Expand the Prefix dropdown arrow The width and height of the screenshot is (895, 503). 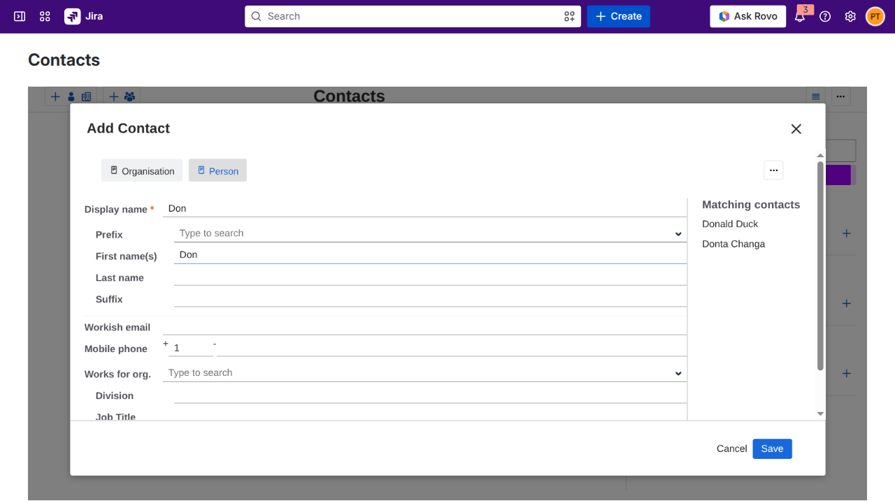[x=678, y=234]
